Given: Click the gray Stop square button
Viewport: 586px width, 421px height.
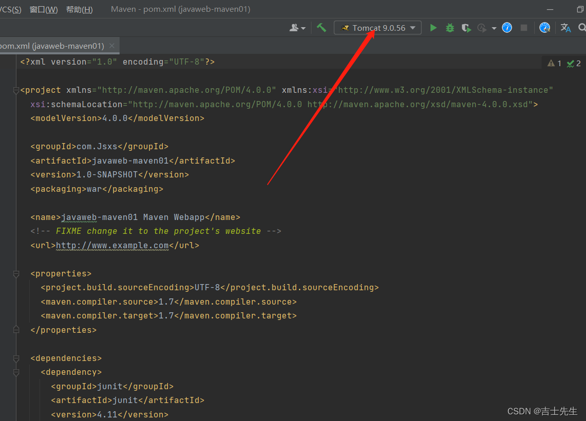Looking at the screenshot, I should pyautogui.click(x=524, y=28).
